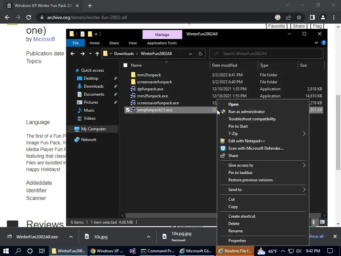Viewport: 341px width, 256px height.
Task: Sort files by Date modified column
Action: click(224, 65)
